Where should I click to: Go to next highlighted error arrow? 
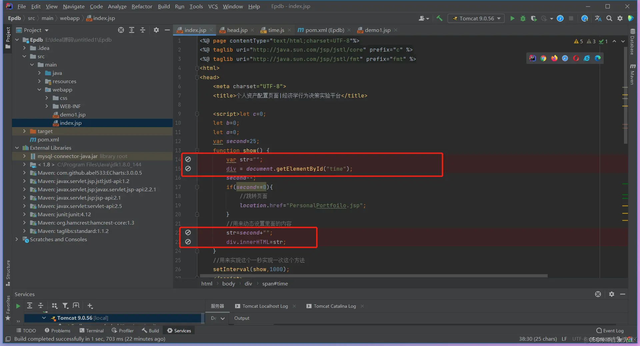coord(623,41)
